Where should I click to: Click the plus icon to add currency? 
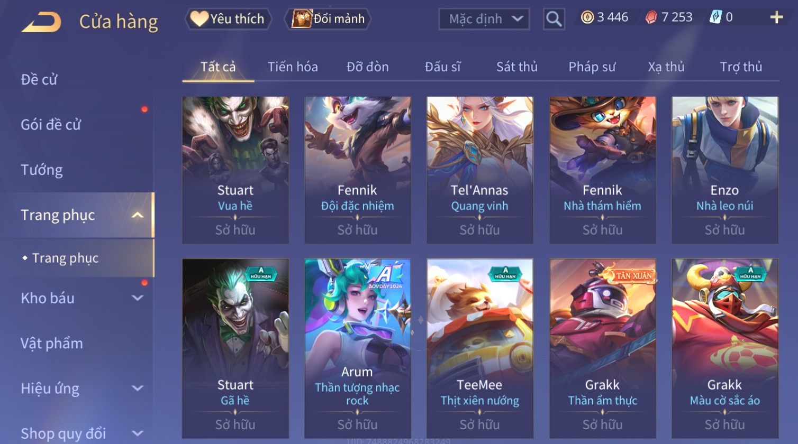776,17
